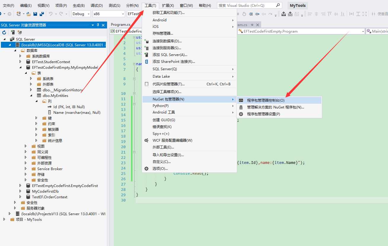Select the dbo.MyEntities table node

click(x=55, y=95)
